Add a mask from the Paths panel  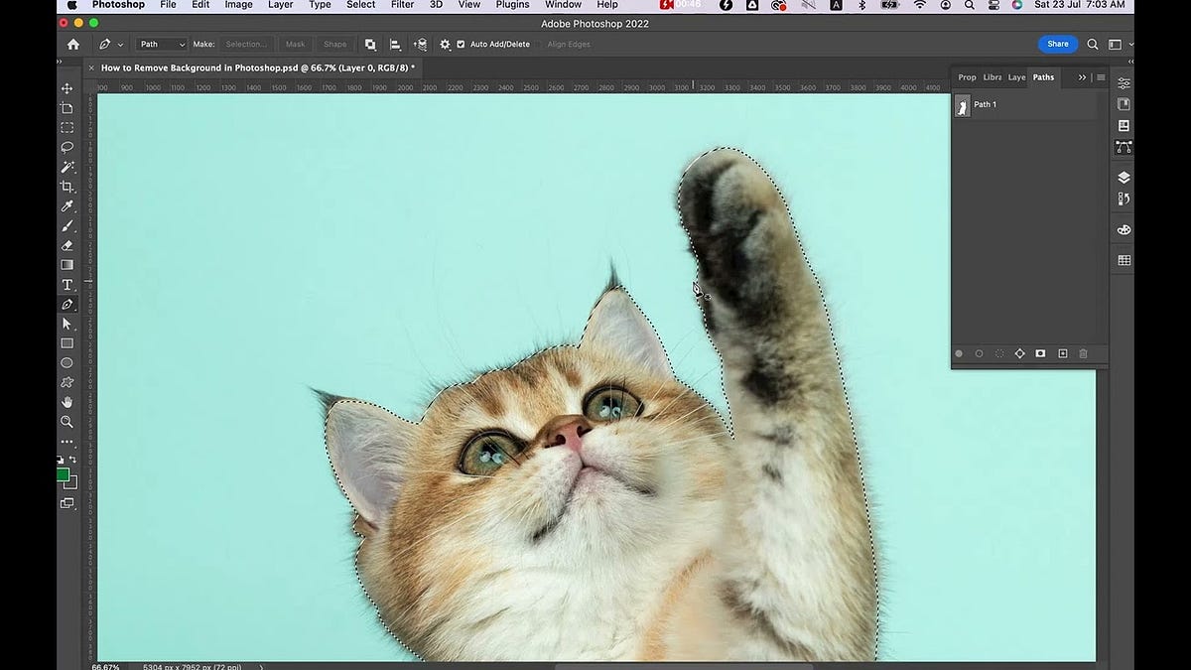pos(1040,353)
